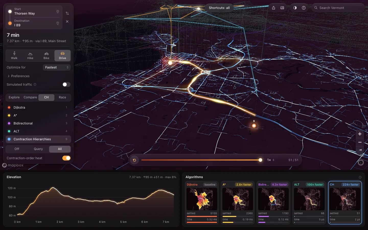Click the share icon in the top toolbar
The height and width of the screenshot is (230, 368).
tap(273, 8)
